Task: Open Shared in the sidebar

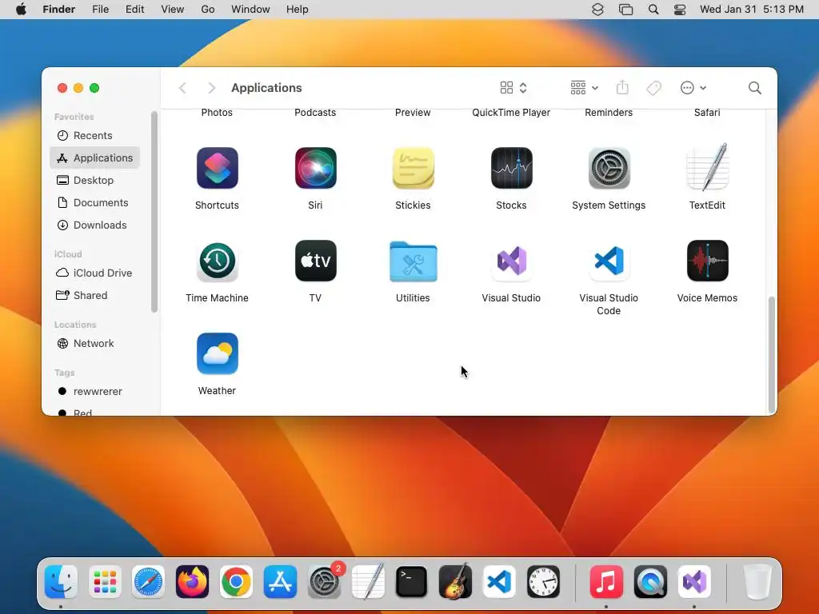Action: [95, 296]
